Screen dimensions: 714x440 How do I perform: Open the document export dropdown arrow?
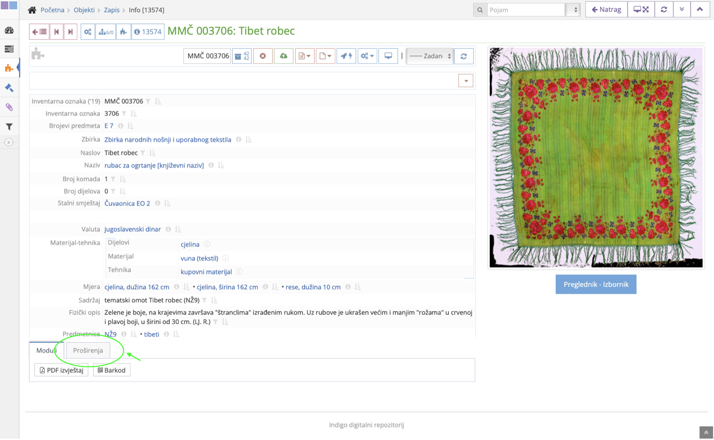click(305, 55)
